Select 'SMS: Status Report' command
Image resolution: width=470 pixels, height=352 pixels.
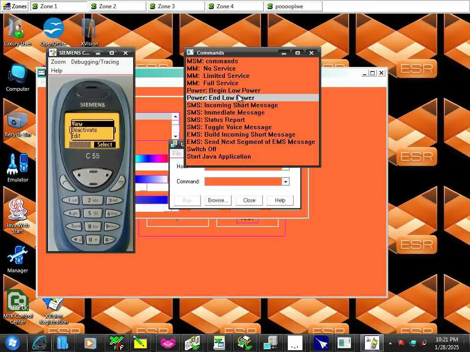point(252,120)
